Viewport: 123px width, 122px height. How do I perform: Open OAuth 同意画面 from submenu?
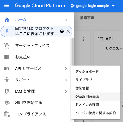click(96, 97)
